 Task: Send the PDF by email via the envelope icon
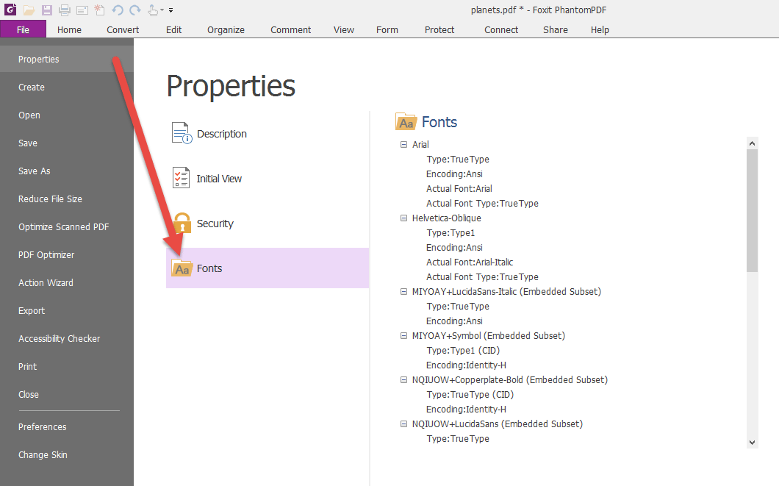pos(81,10)
